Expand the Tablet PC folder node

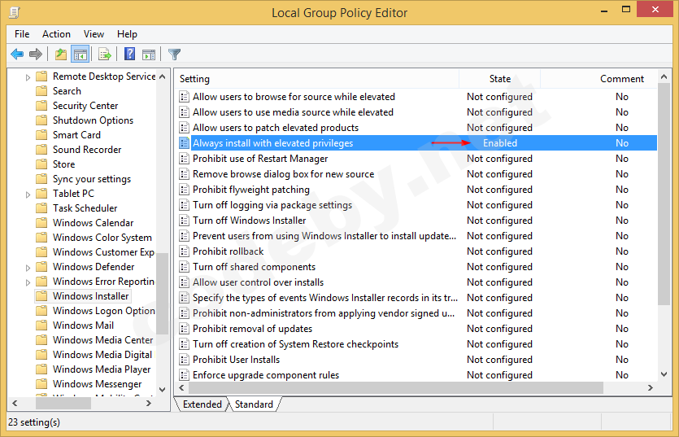[28, 194]
